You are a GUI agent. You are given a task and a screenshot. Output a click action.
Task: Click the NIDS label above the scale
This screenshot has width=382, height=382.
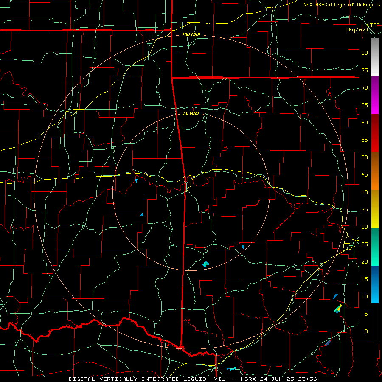pyautogui.click(x=373, y=25)
